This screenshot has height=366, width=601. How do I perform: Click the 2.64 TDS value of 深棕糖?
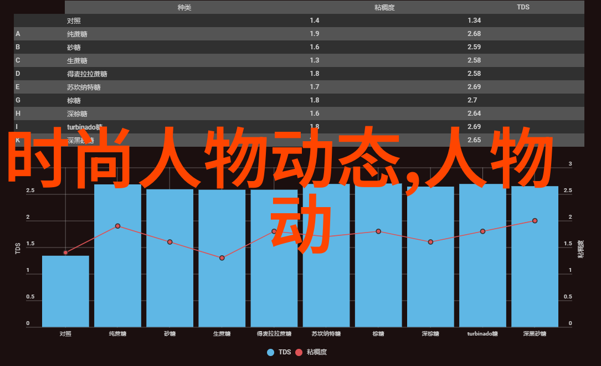(x=474, y=114)
